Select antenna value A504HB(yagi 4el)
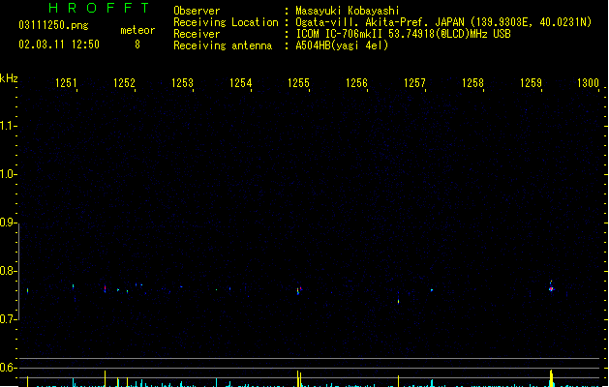The height and width of the screenshot is (387, 609). pos(342,45)
